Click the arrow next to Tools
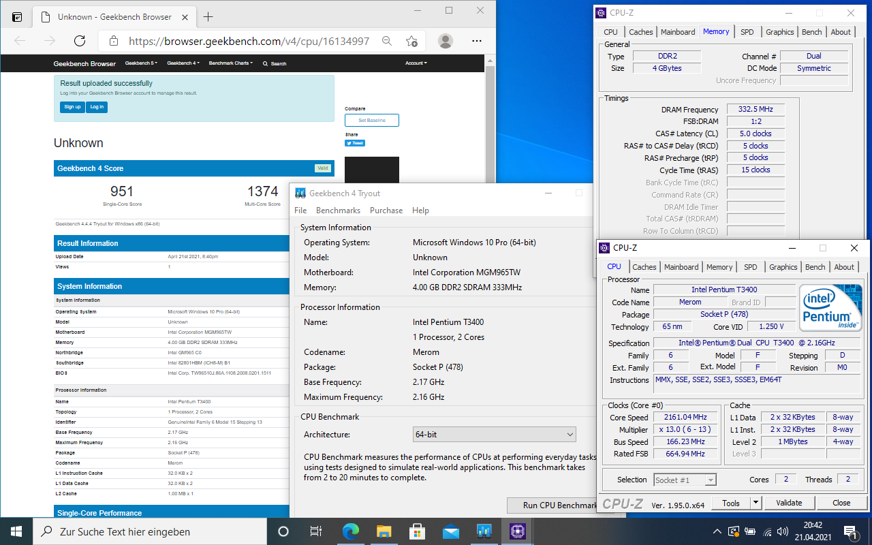 coord(756,503)
